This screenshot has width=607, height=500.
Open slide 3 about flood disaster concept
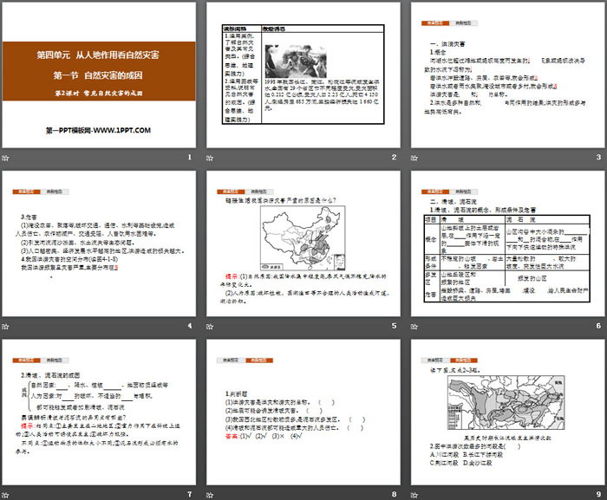point(508,75)
